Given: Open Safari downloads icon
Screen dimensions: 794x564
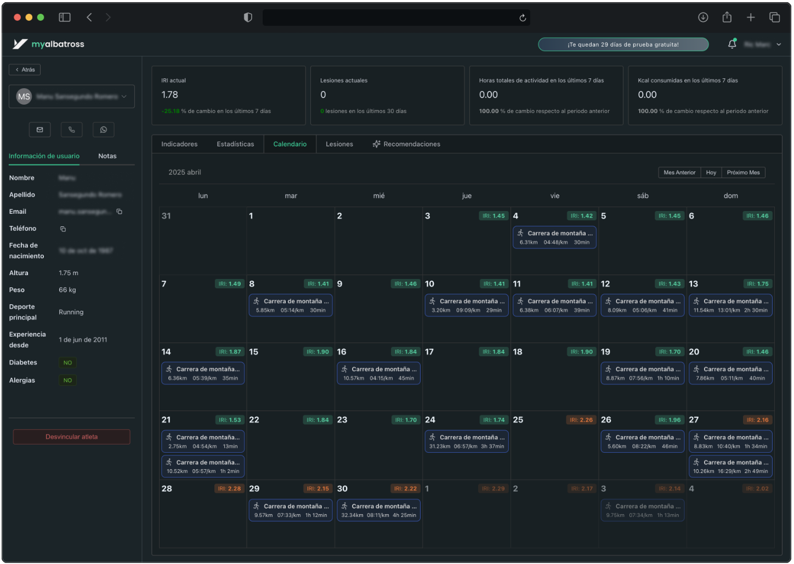Looking at the screenshot, I should point(702,18).
